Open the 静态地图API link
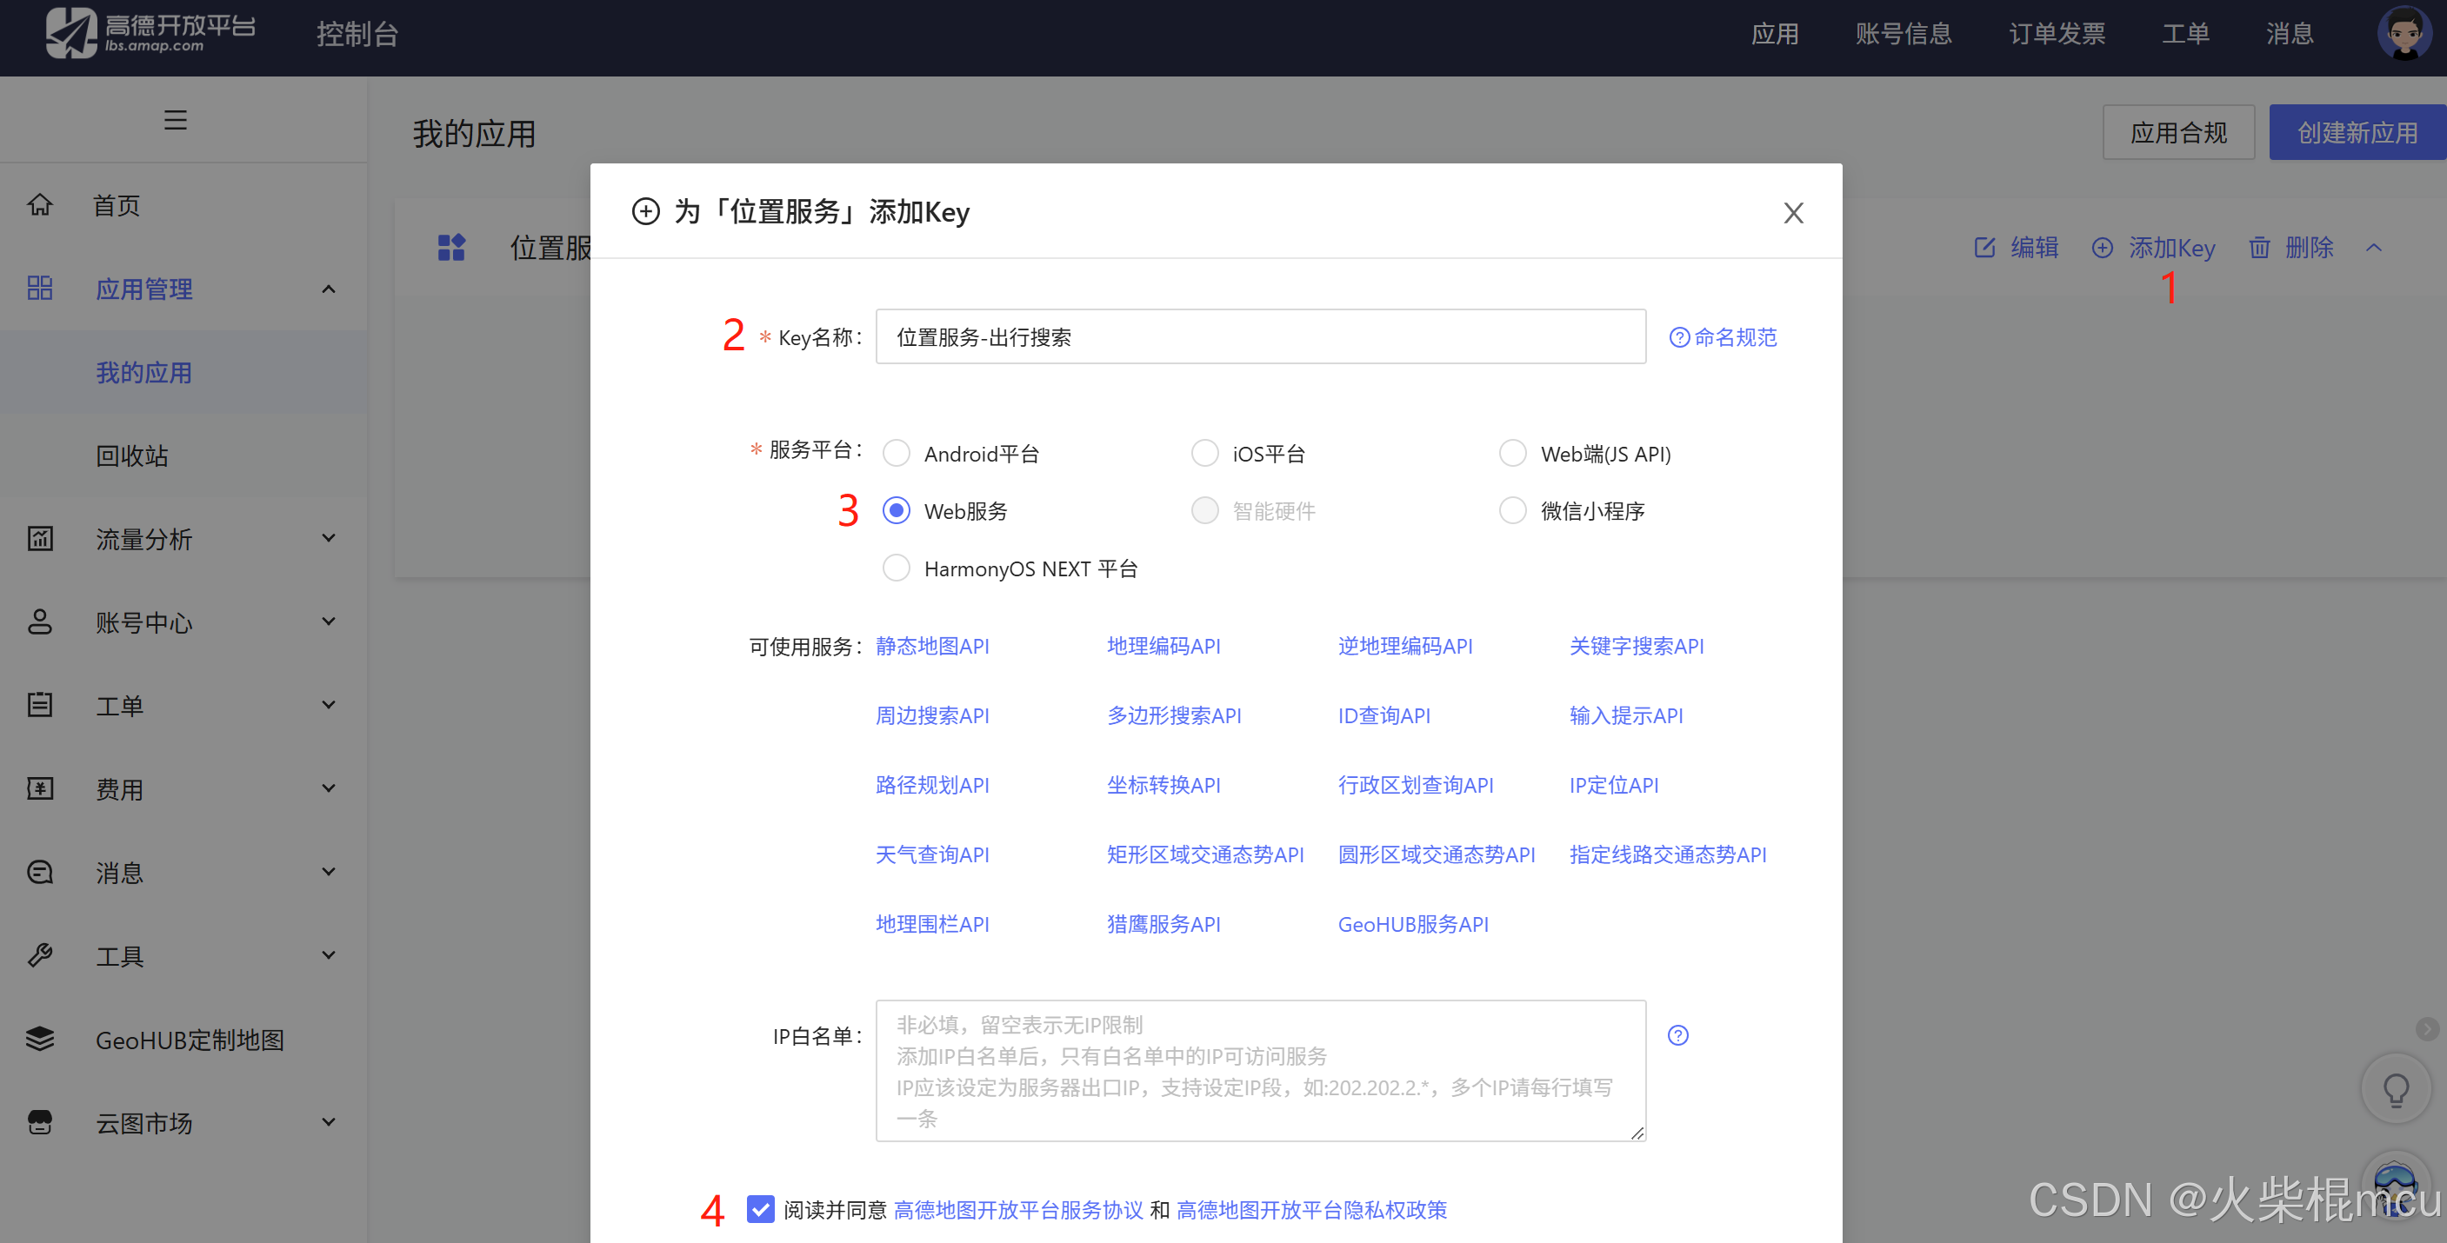 (932, 647)
